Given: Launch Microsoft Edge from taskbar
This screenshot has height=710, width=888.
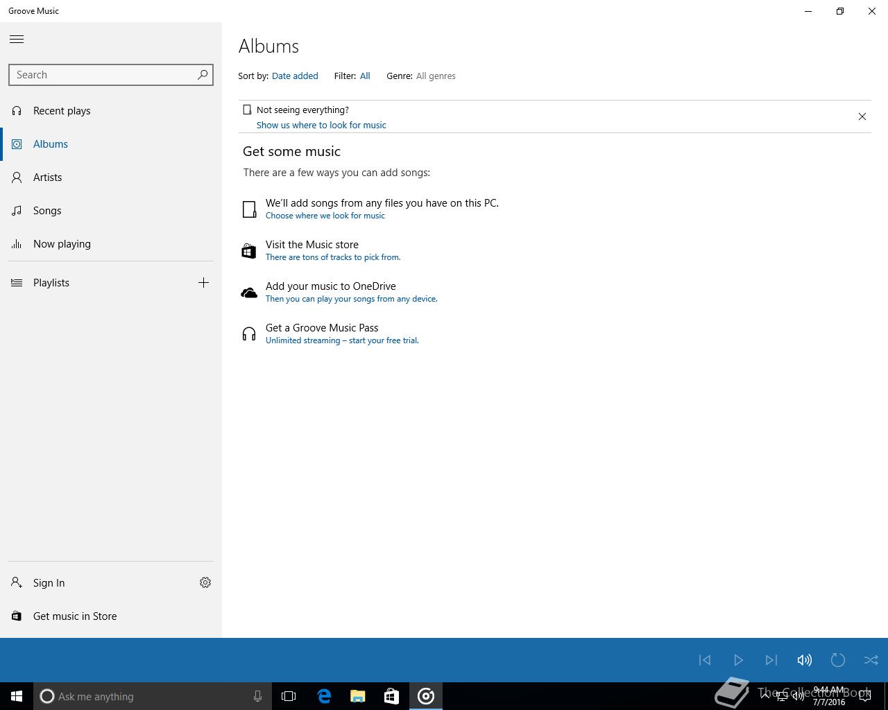Looking at the screenshot, I should pos(324,696).
